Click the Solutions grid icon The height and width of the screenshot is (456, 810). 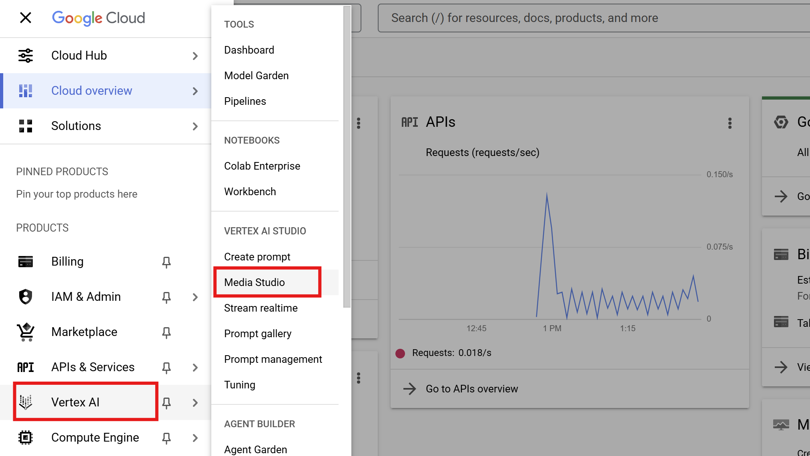coord(26,126)
